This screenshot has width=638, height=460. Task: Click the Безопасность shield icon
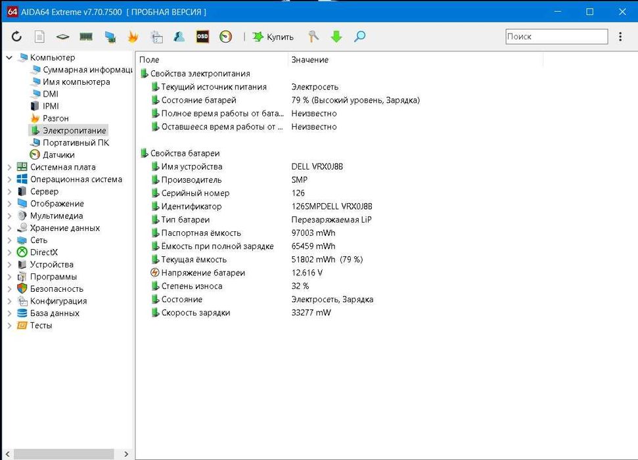point(22,288)
